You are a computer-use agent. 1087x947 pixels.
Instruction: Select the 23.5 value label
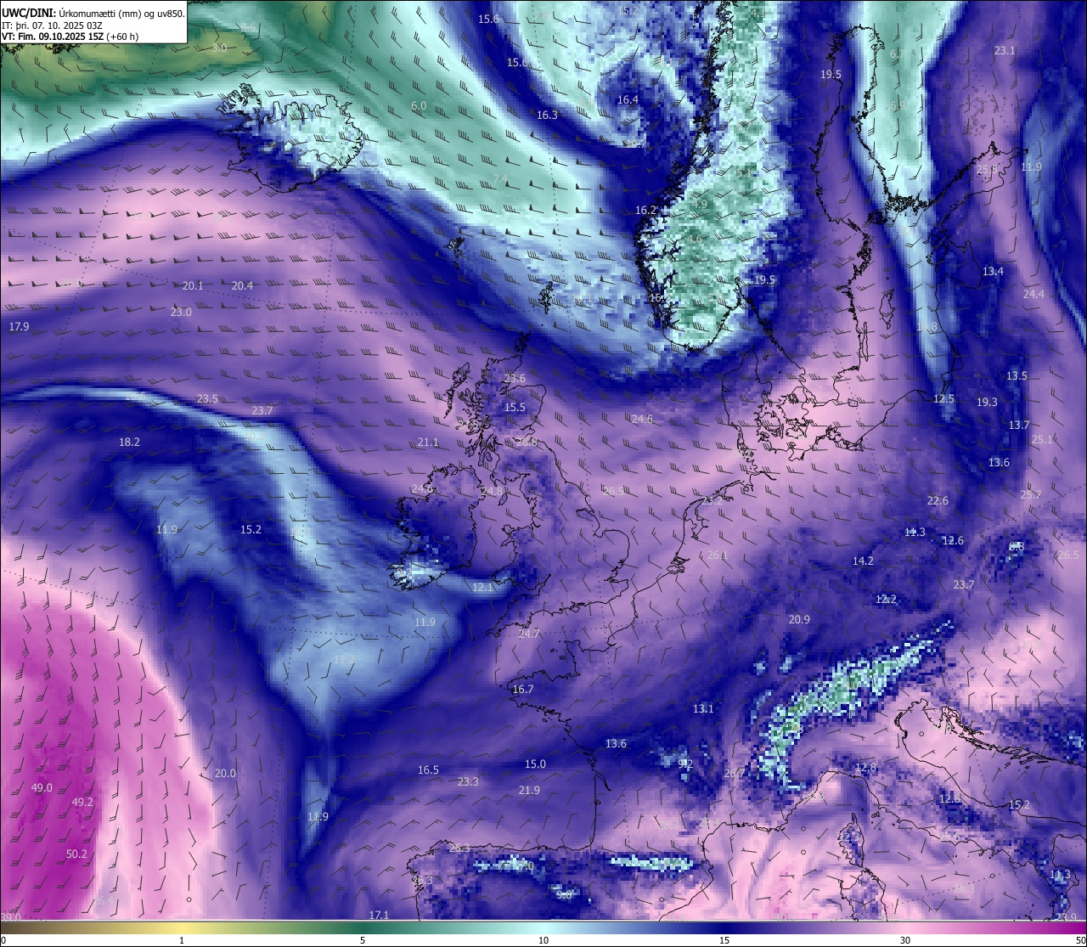click(207, 398)
